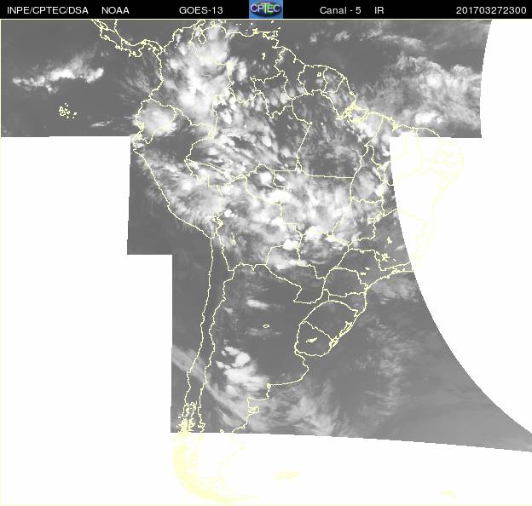
Task: Click the INPE/CPTEC/DSA header text
Action: 48,10
